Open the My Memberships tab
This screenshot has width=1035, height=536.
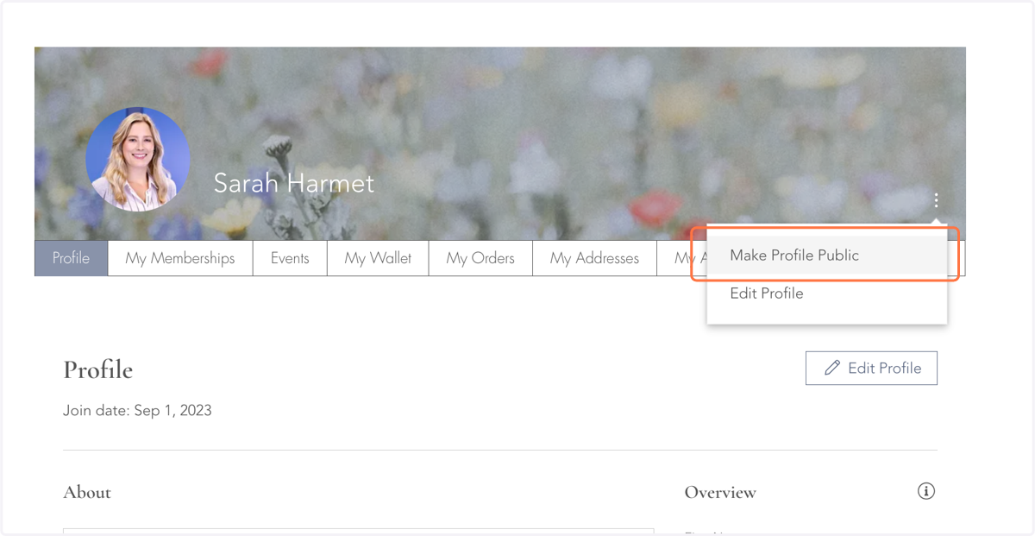[x=180, y=258]
